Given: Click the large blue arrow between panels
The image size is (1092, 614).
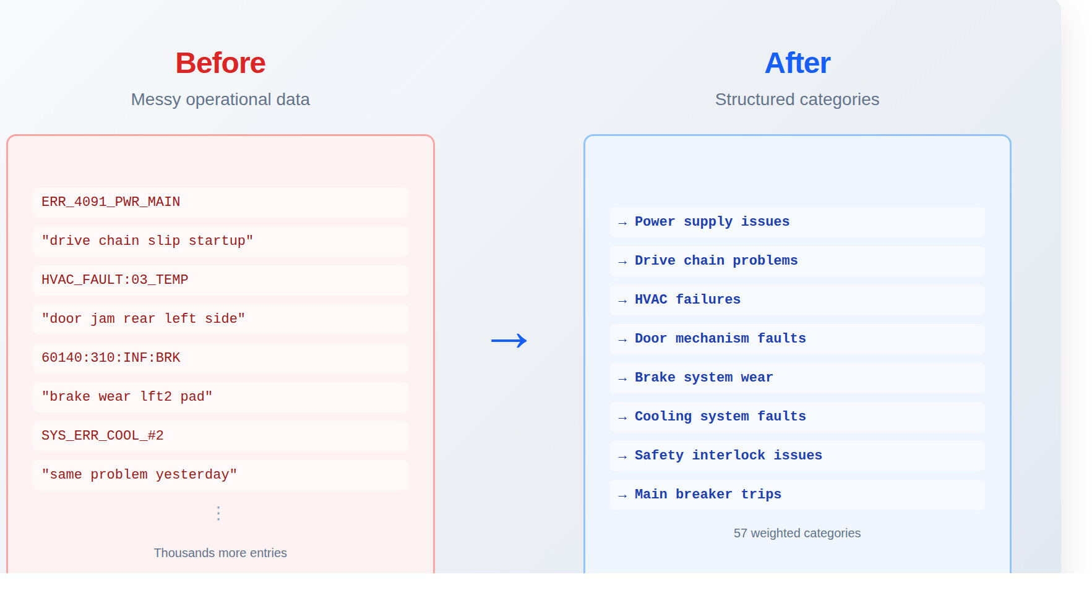Looking at the screenshot, I should click(509, 341).
